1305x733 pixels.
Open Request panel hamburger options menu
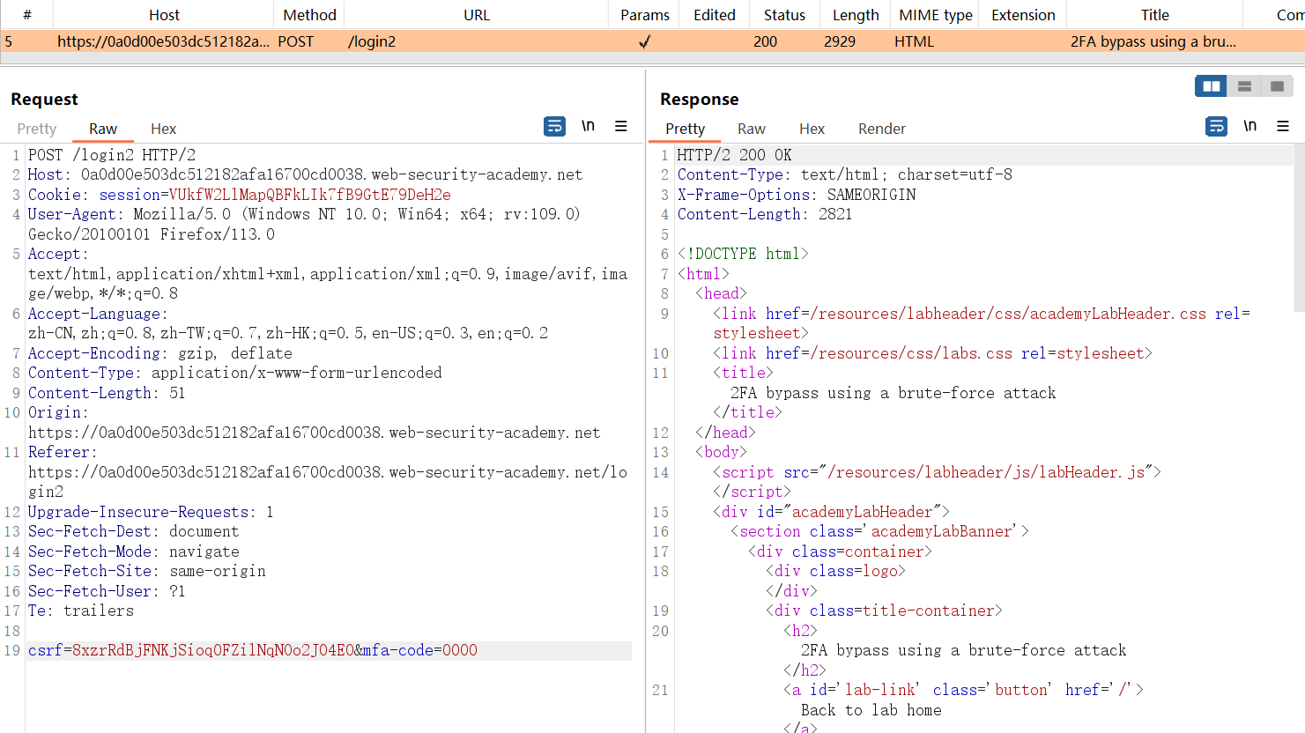point(621,127)
